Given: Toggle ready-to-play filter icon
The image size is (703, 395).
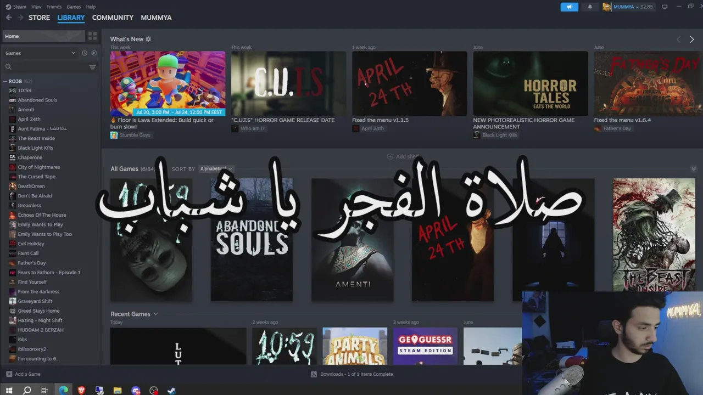Looking at the screenshot, I should (94, 53).
